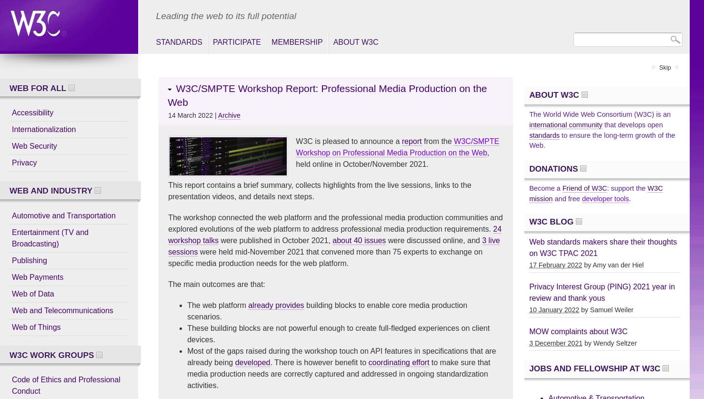This screenshot has width=704, height=399.
Task: Read Privacy Interest Group 2021 review post
Action: click(602, 293)
